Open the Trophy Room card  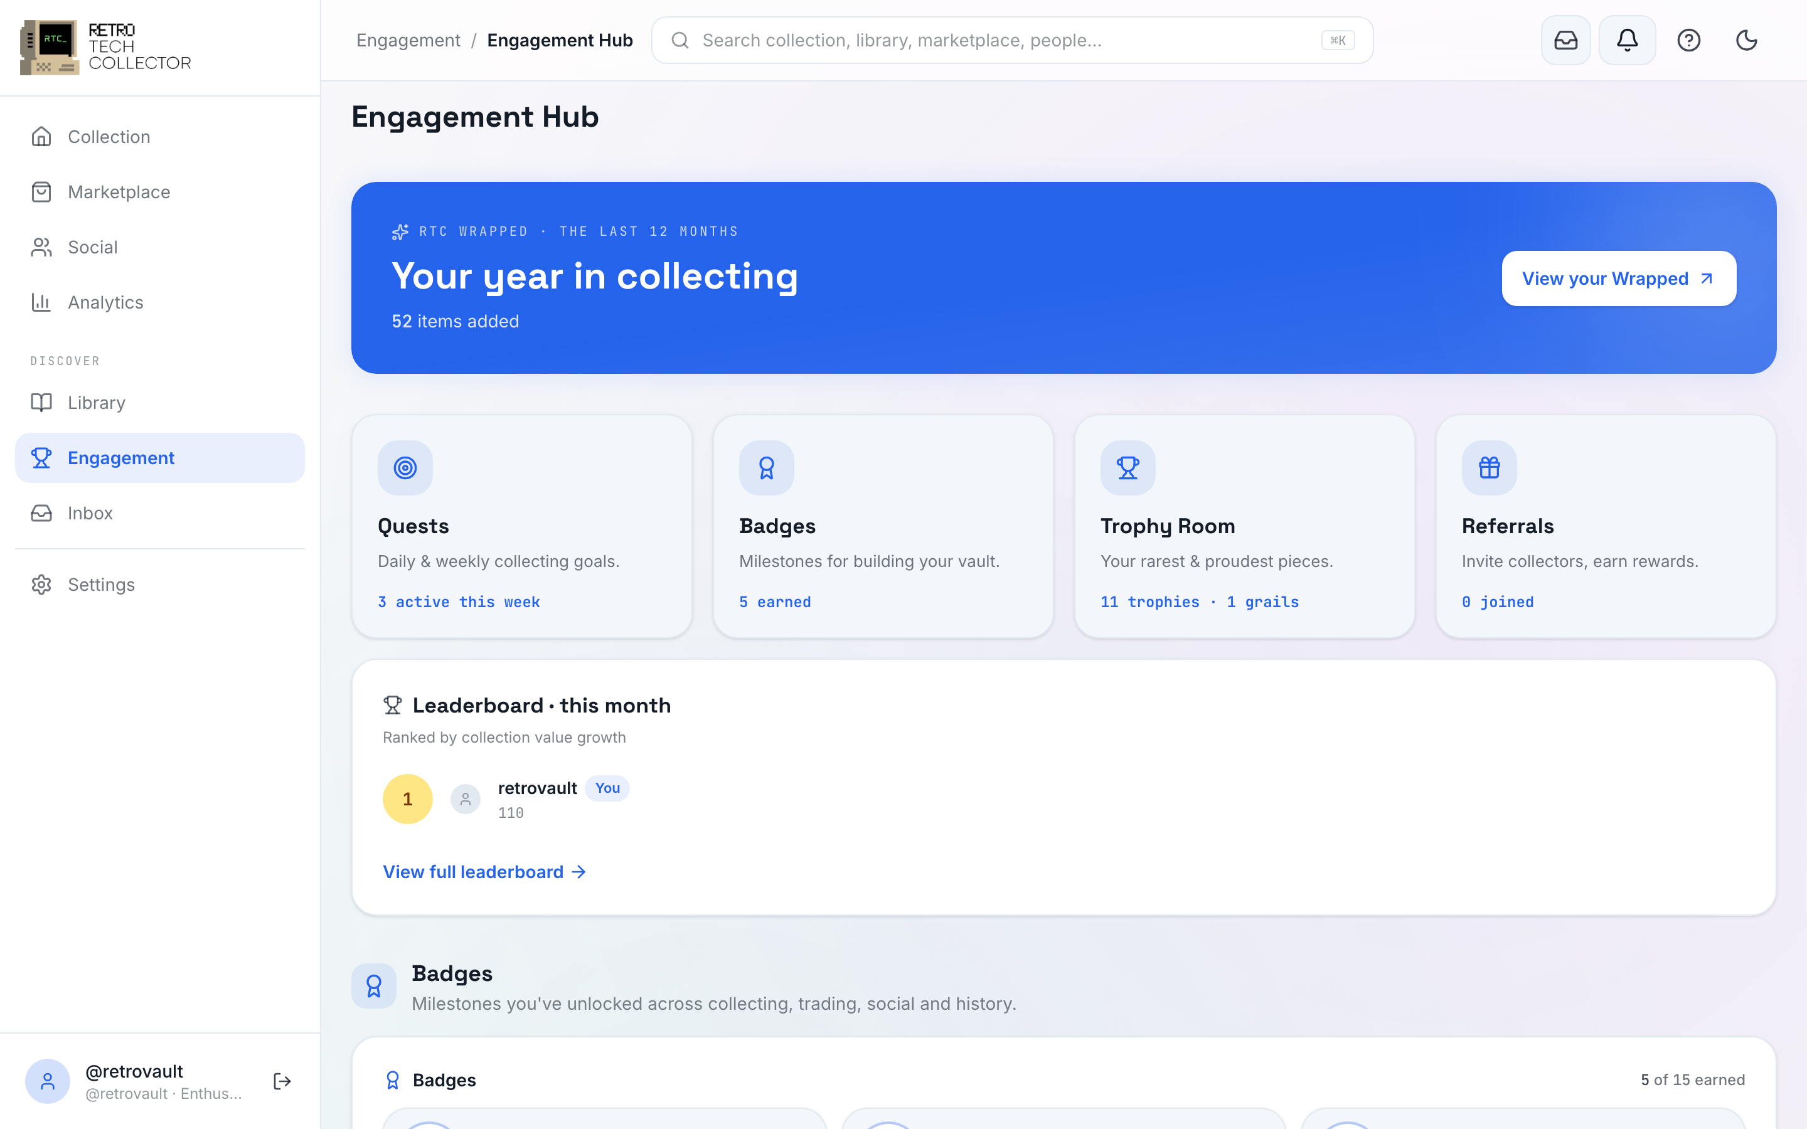[1244, 526]
